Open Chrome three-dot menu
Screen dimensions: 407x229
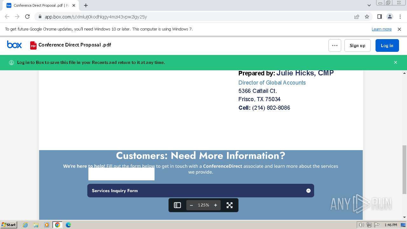[x=400, y=17]
